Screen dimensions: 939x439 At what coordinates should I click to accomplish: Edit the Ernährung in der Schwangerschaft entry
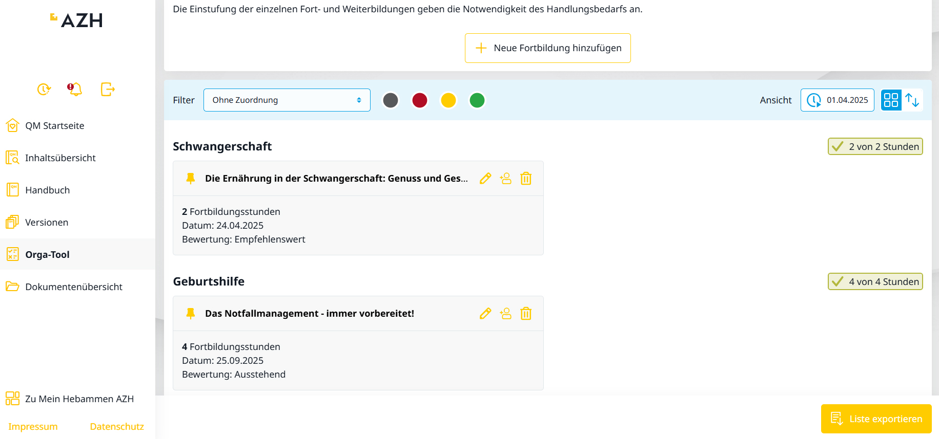[485, 179]
